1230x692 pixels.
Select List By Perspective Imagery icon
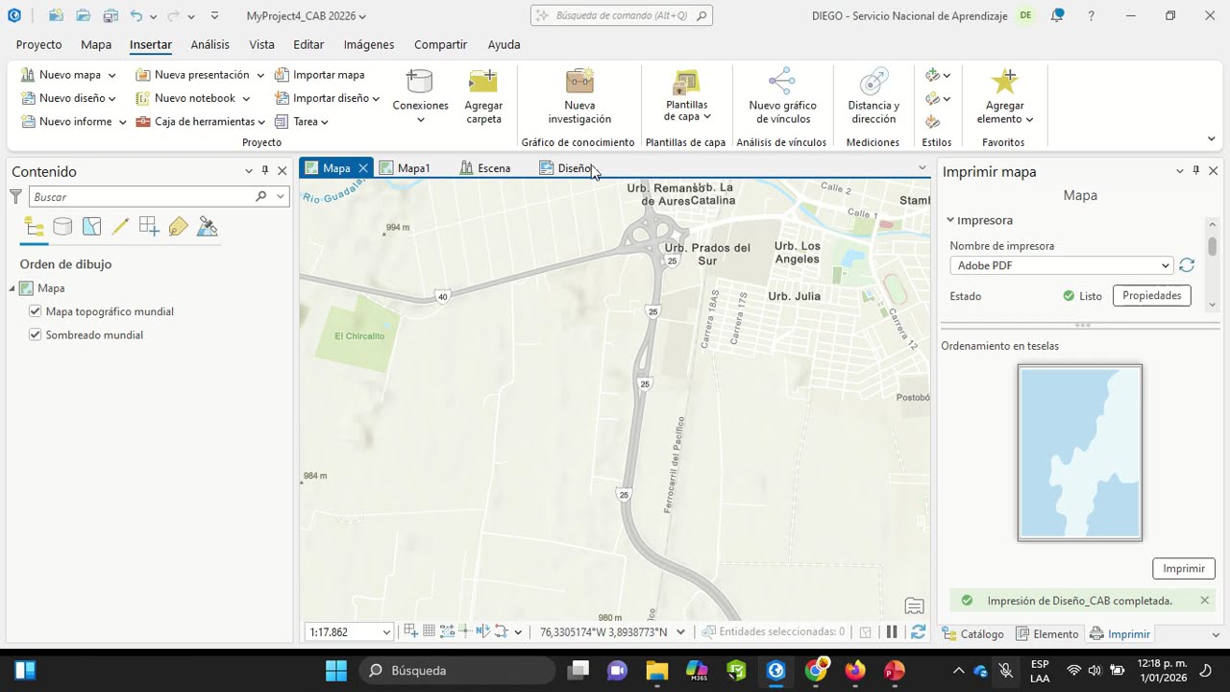click(207, 227)
